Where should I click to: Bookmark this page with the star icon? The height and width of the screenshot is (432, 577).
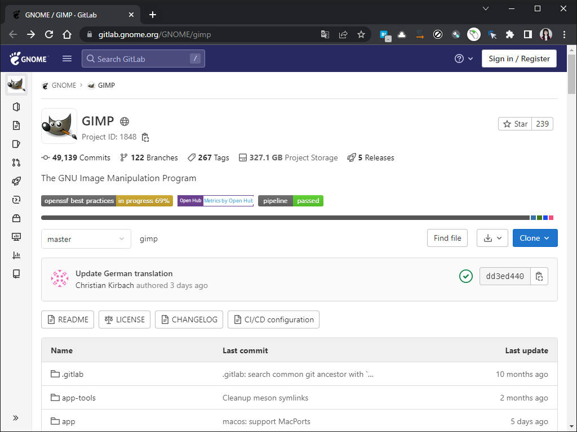click(x=361, y=34)
